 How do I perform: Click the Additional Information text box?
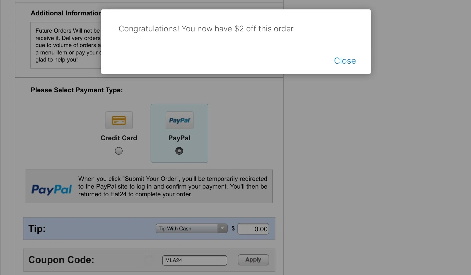tap(66, 45)
